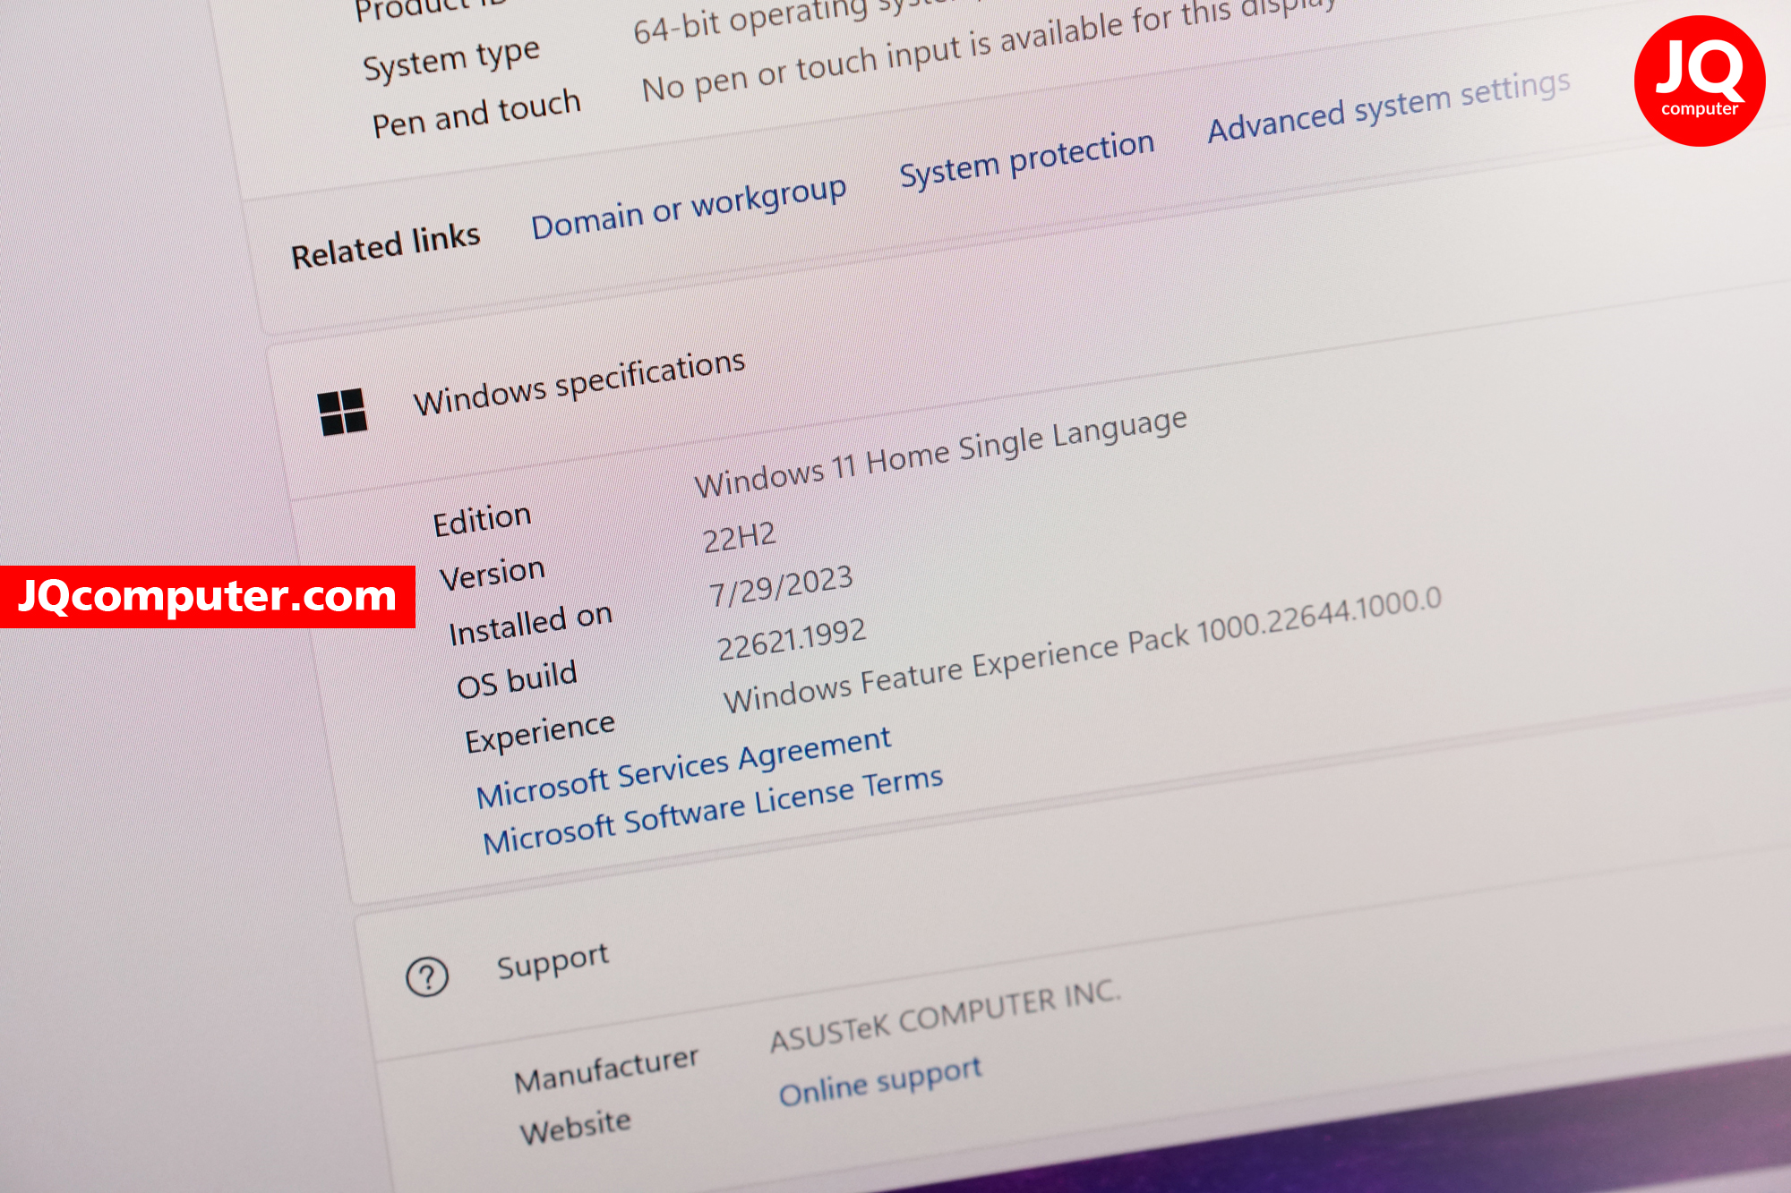Image resolution: width=1791 pixels, height=1193 pixels.
Task: Open the Microsoft Services Agreement link
Action: coord(683,766)
